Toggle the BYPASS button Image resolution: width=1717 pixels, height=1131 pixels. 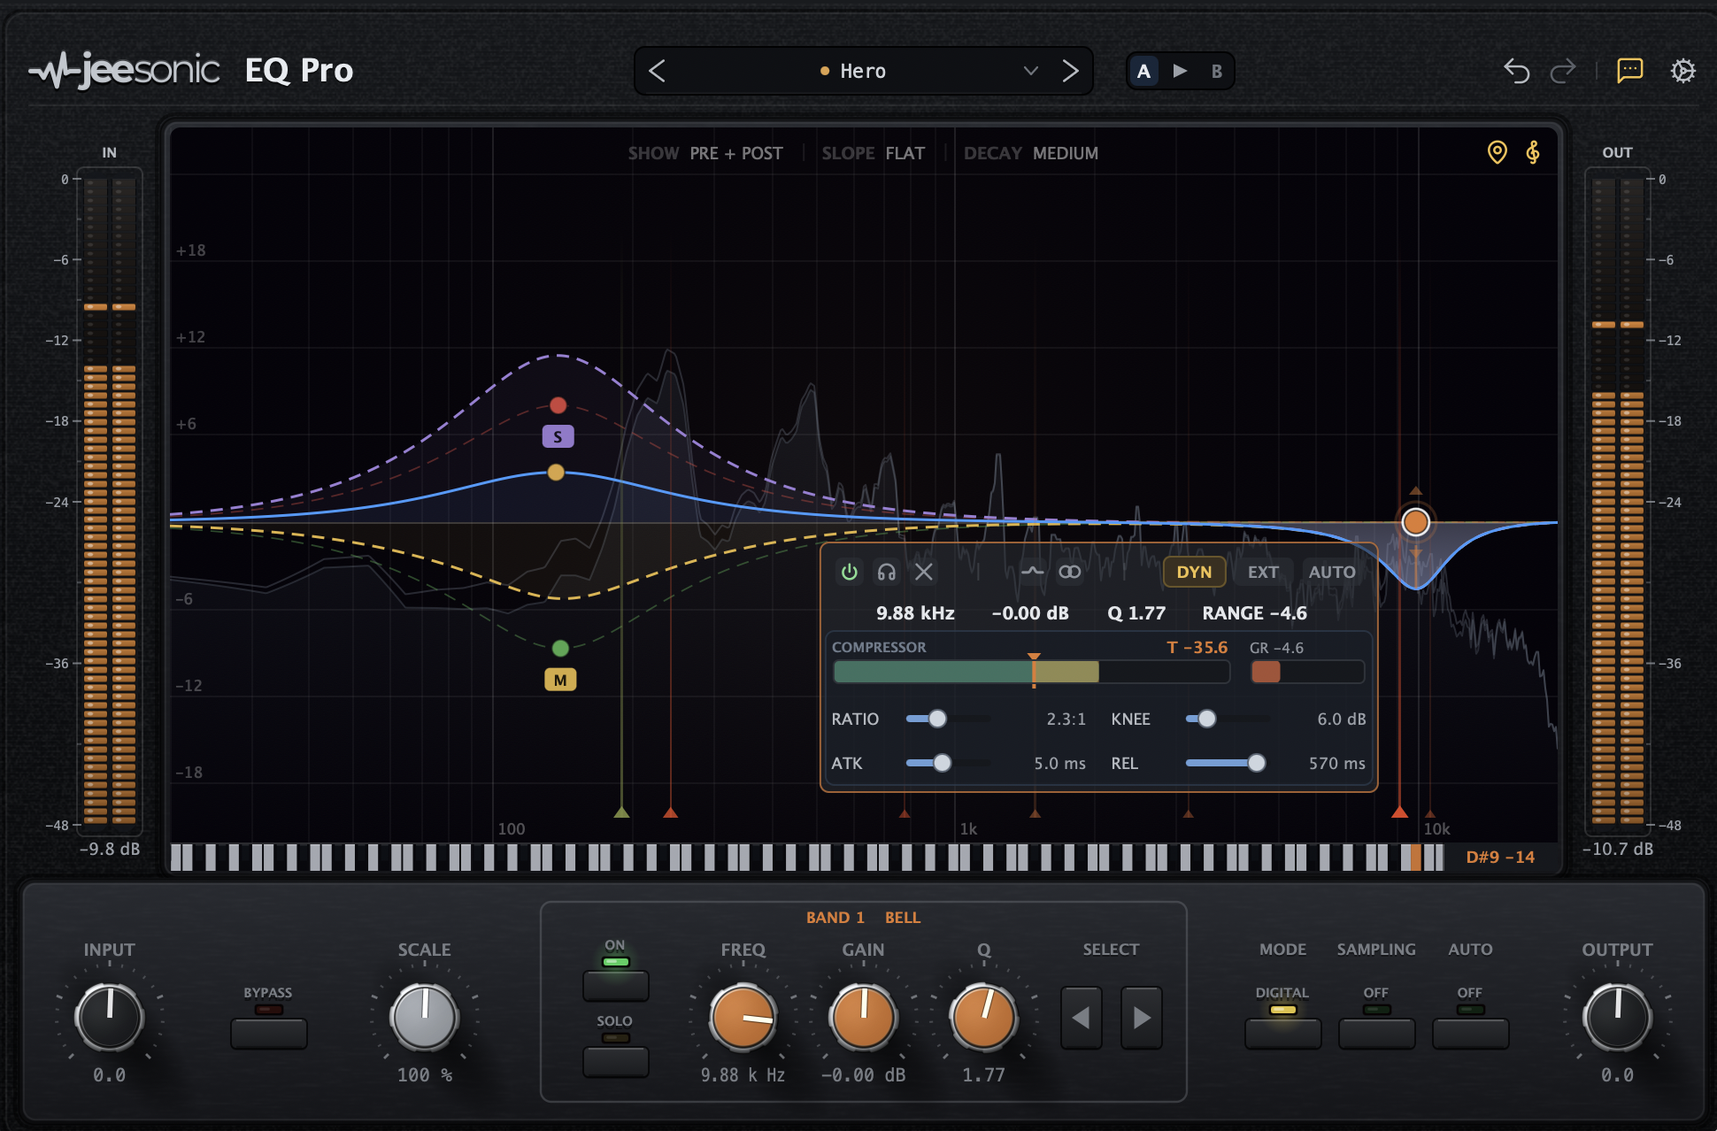tap(268, 1033)
